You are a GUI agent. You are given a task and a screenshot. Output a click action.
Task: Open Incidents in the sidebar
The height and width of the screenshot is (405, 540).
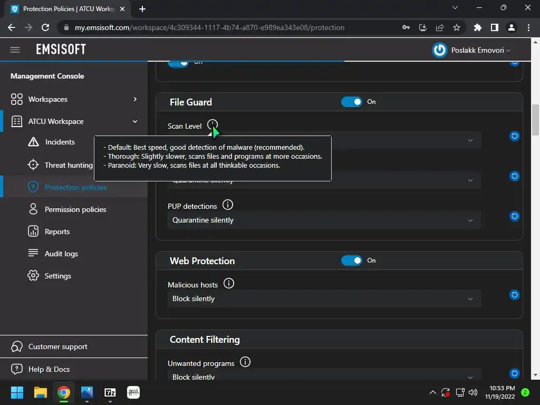pos(60,142)
